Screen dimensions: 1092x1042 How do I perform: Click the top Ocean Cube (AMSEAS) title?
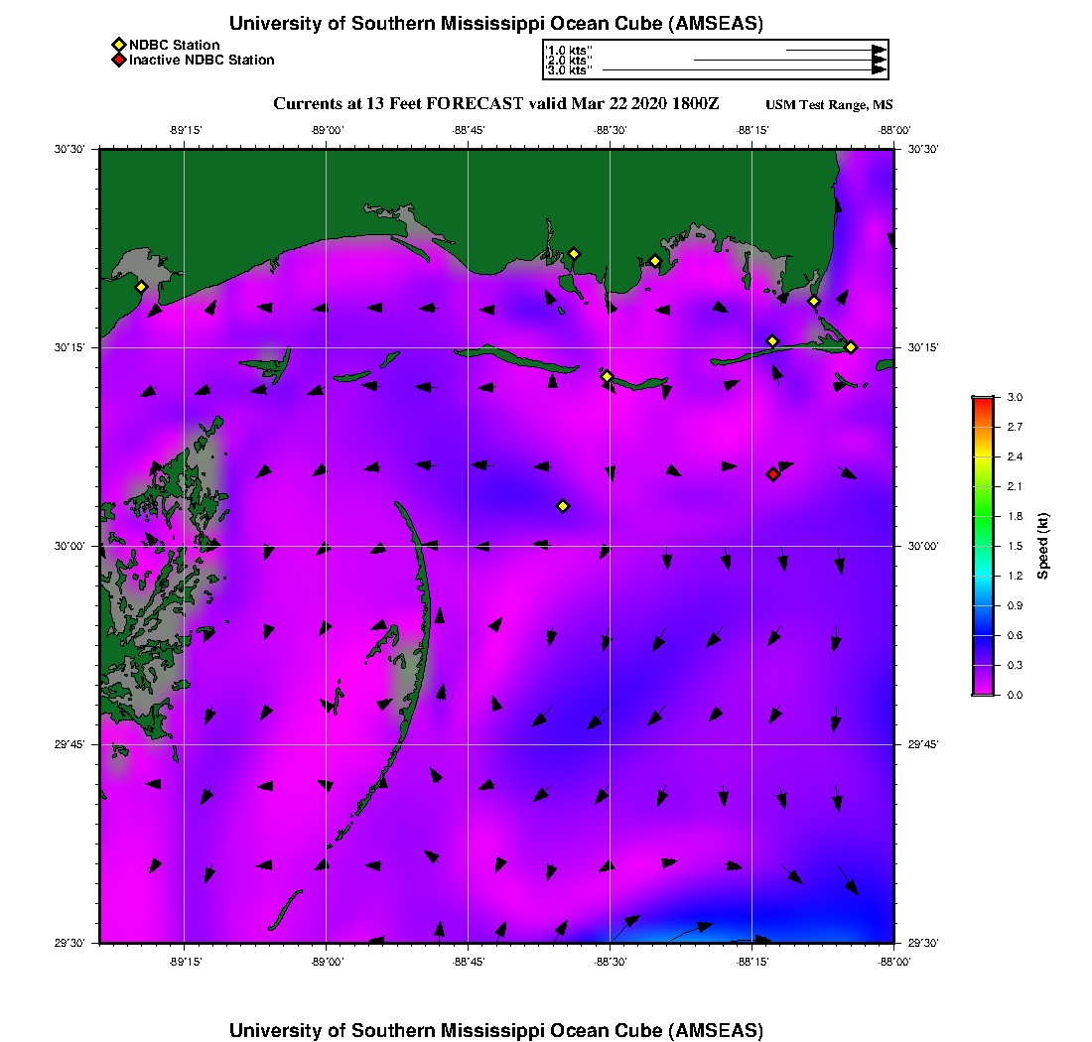click(496, 24)
